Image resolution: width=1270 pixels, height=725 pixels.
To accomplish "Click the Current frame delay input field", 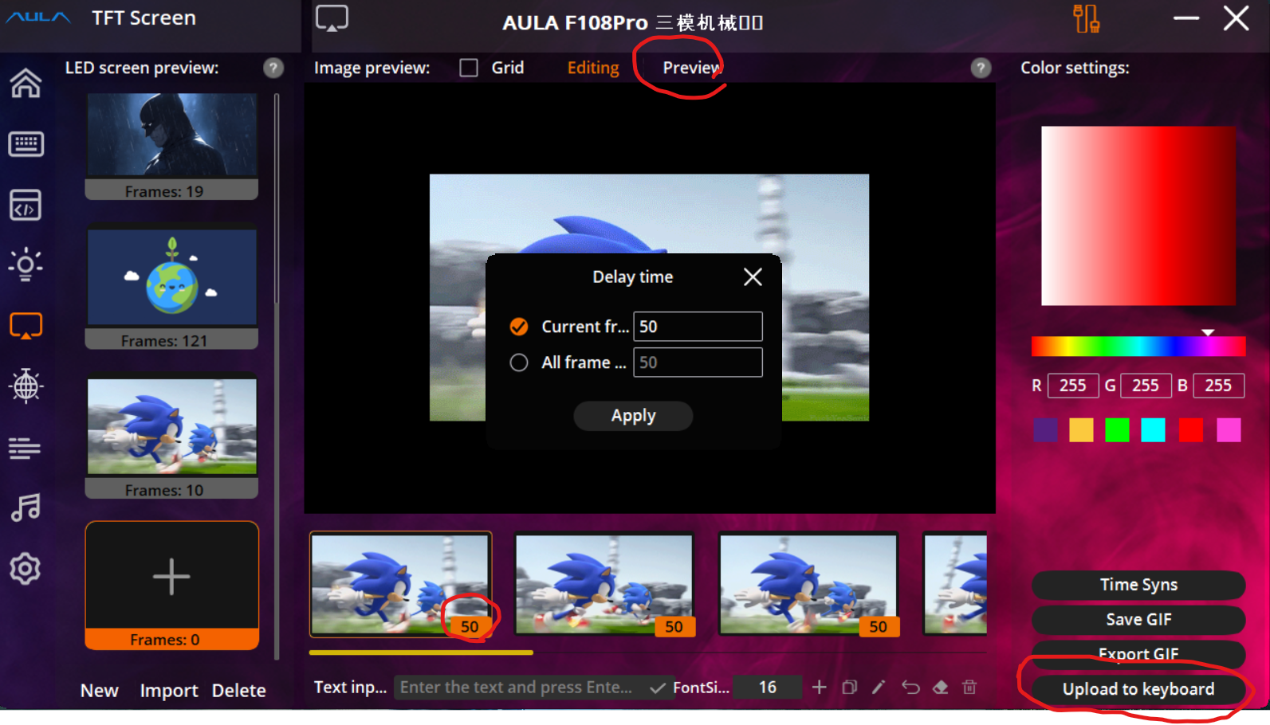I will (x=698, y=327).
